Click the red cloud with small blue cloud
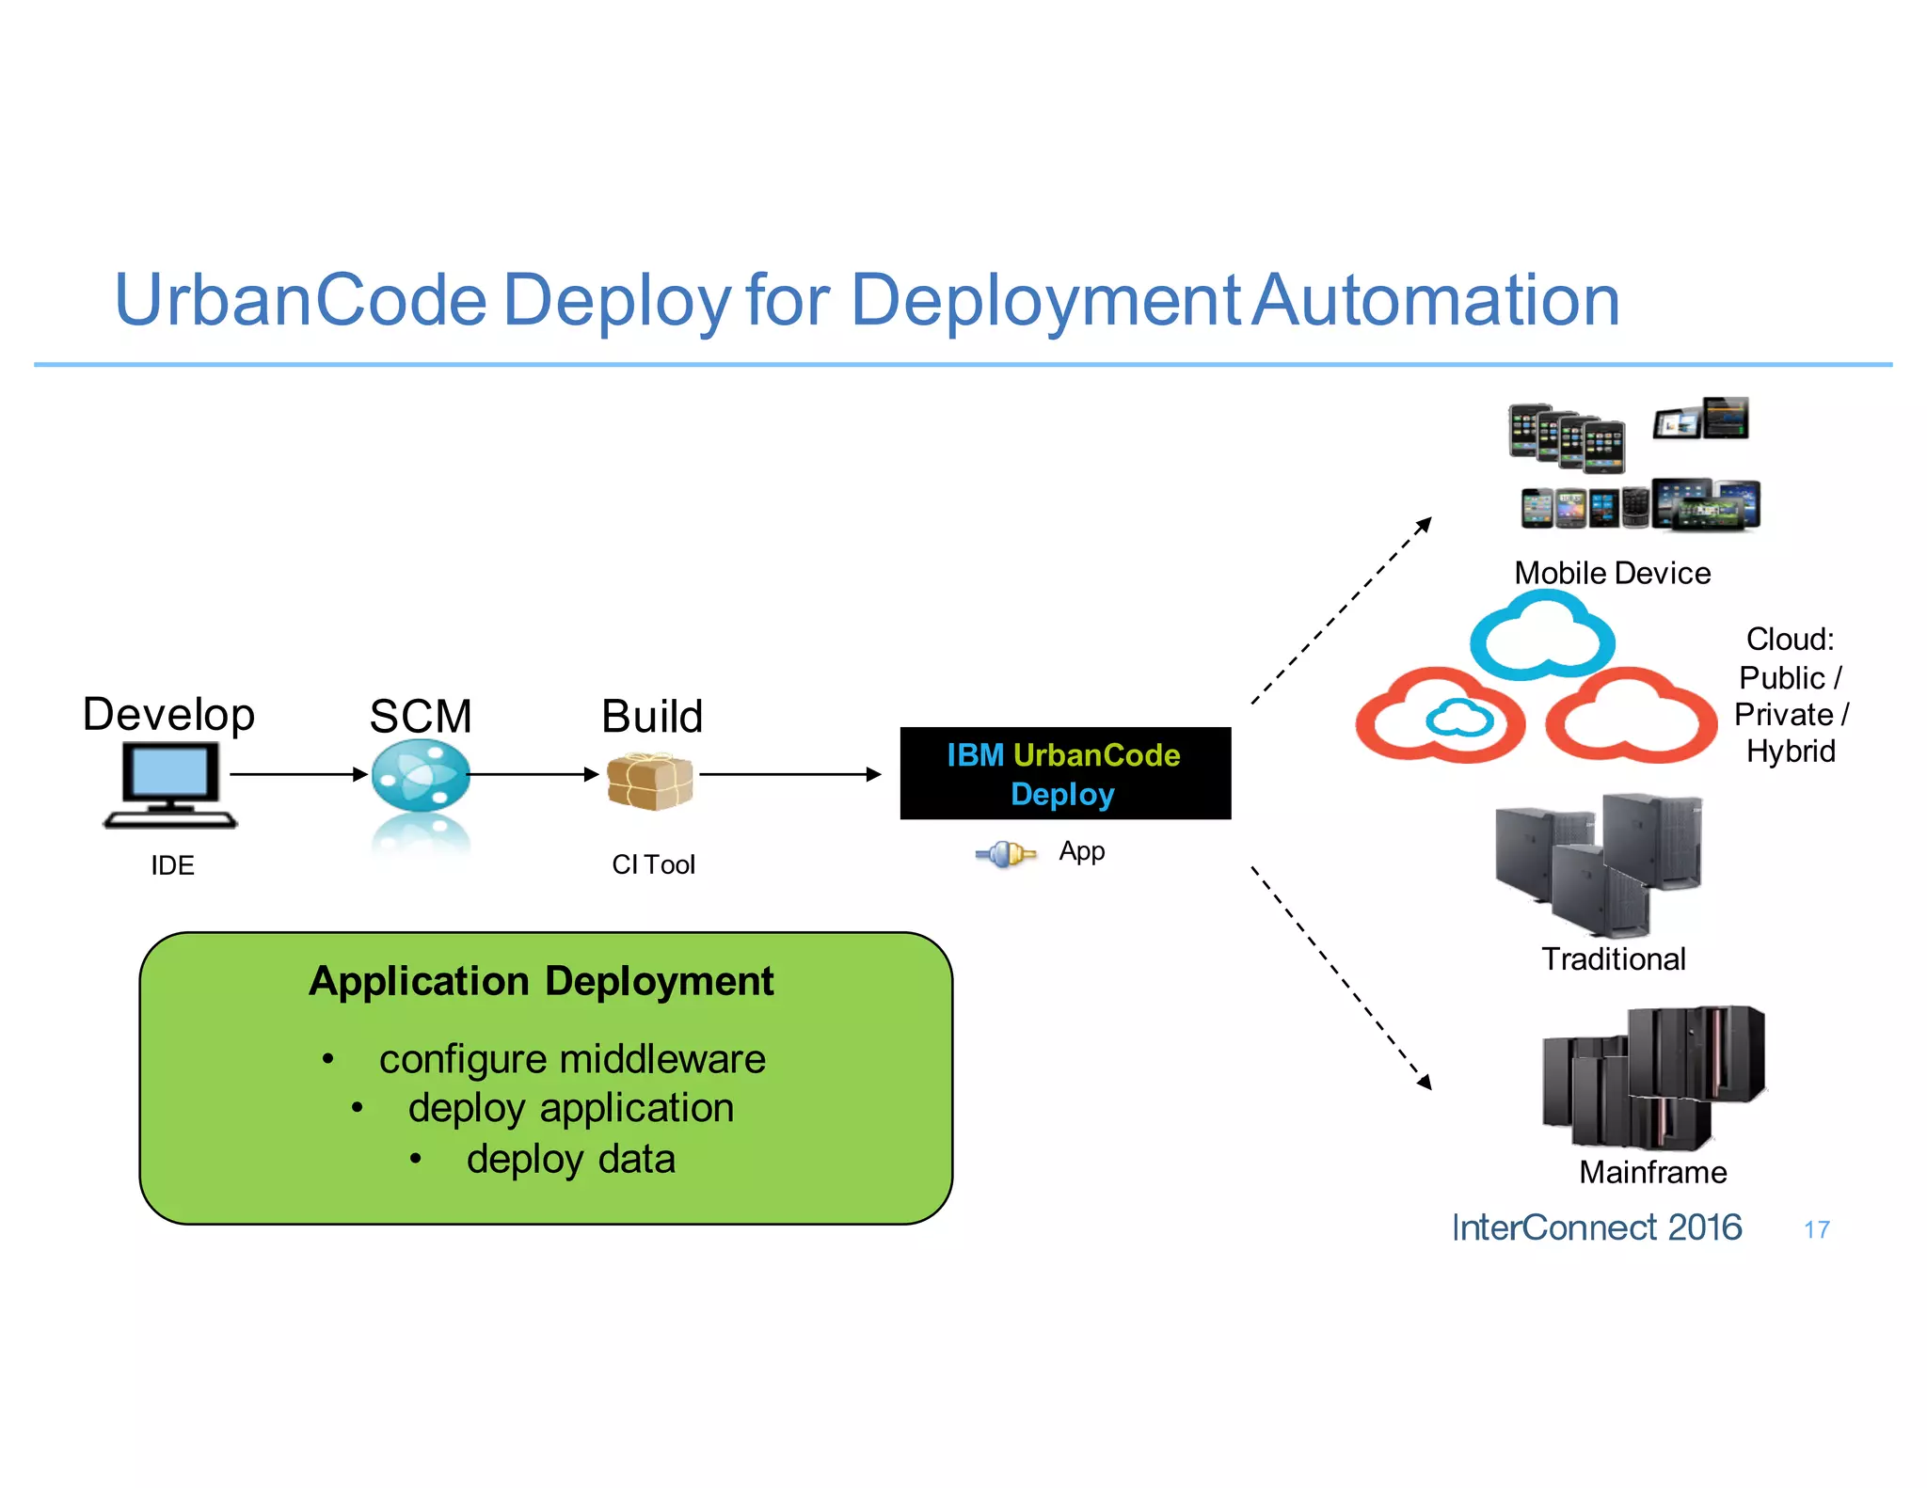Screen dimensions: 1927x1488 pyautogui.click(x=1439, y=717)
